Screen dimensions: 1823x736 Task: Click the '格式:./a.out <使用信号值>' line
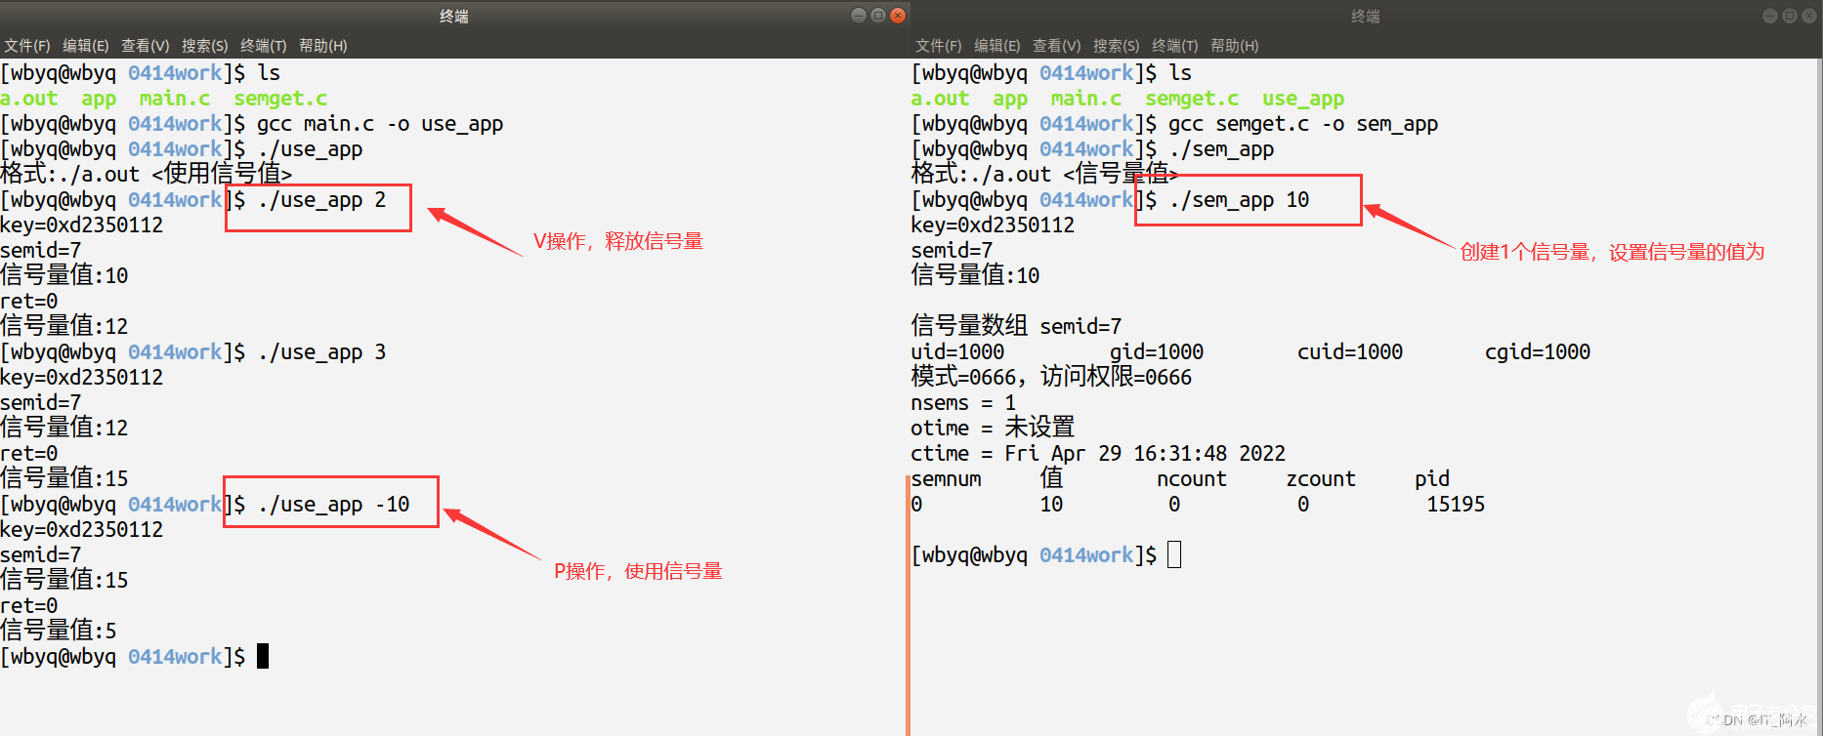coord(147,174)
